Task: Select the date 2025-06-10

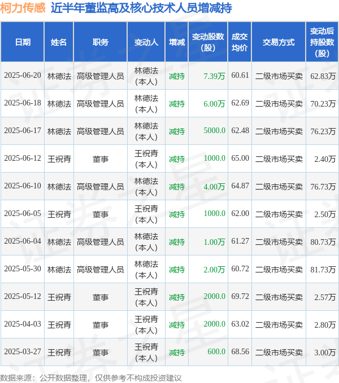Action: (x=23, y=186)
